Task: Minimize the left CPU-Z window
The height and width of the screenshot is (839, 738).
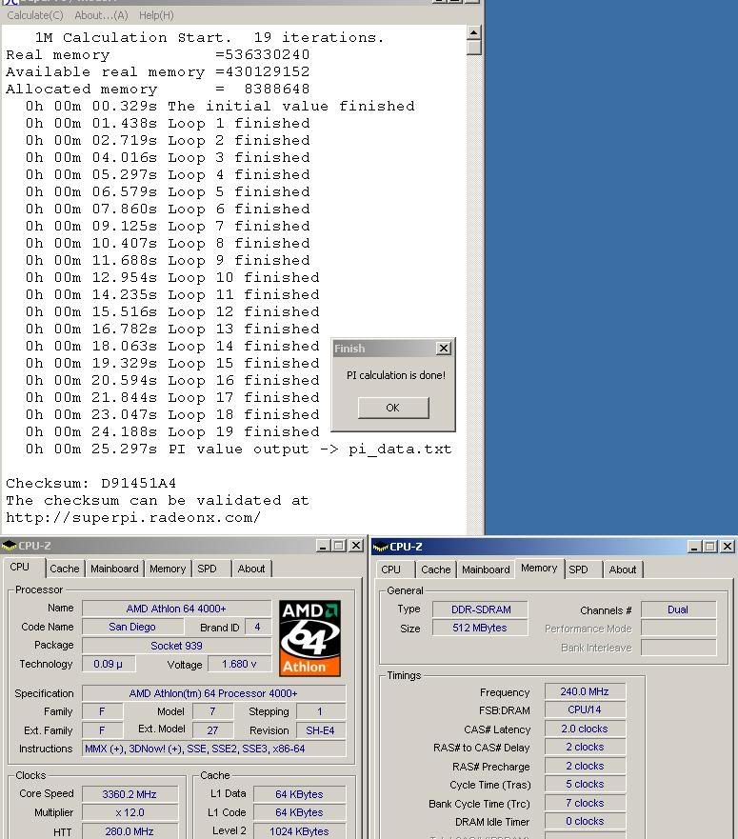Action: click(322, 546)
